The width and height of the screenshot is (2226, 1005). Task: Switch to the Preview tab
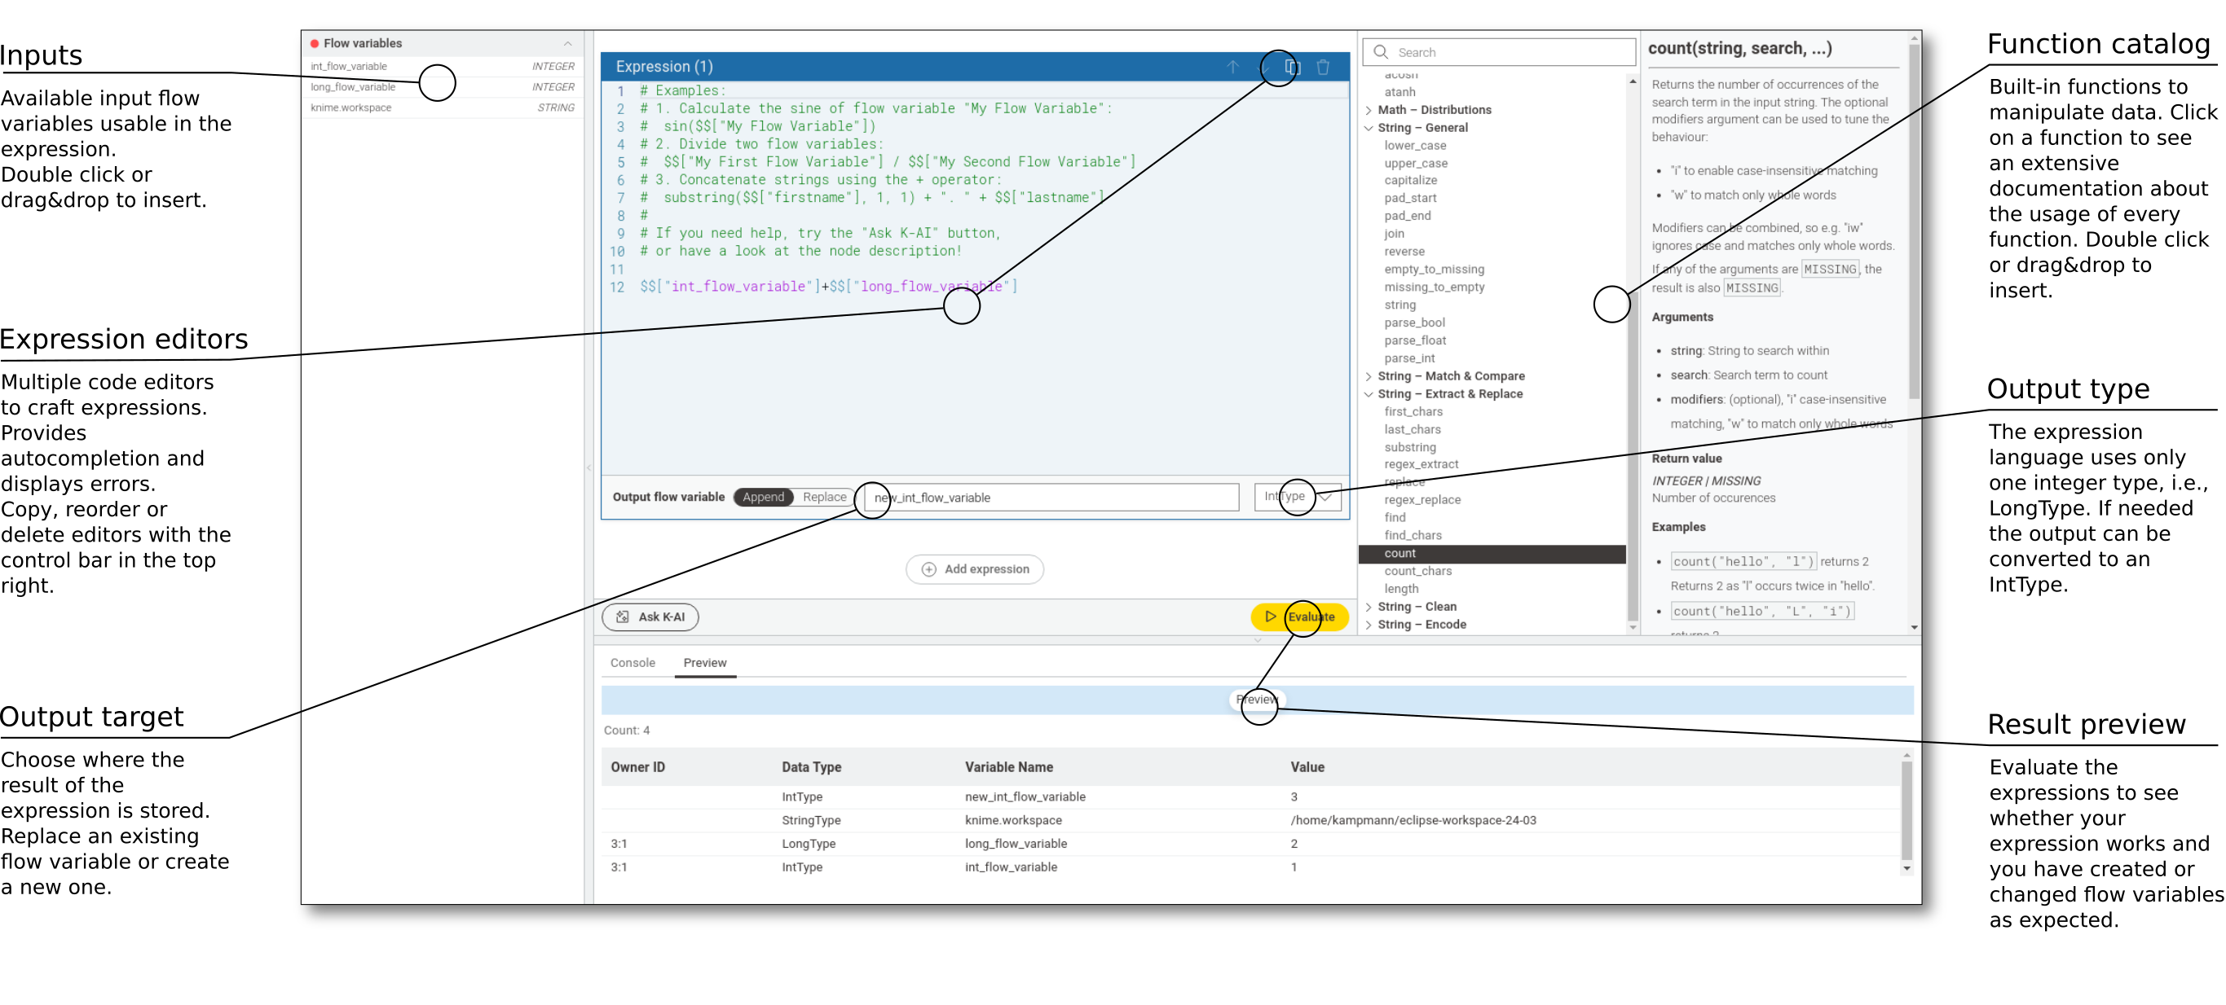tap(705, 662)
